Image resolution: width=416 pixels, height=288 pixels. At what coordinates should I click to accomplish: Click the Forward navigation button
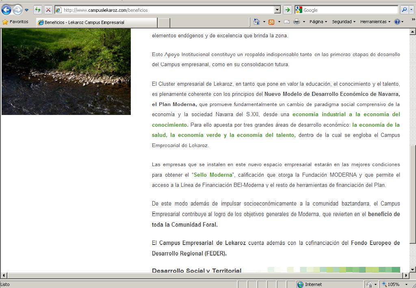pos(17,10)
